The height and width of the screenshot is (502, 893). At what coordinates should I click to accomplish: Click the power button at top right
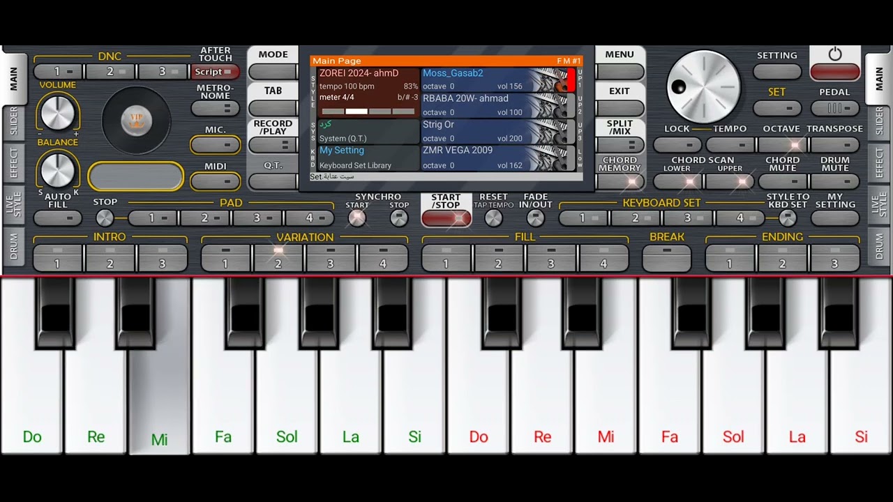pos(835,71)
